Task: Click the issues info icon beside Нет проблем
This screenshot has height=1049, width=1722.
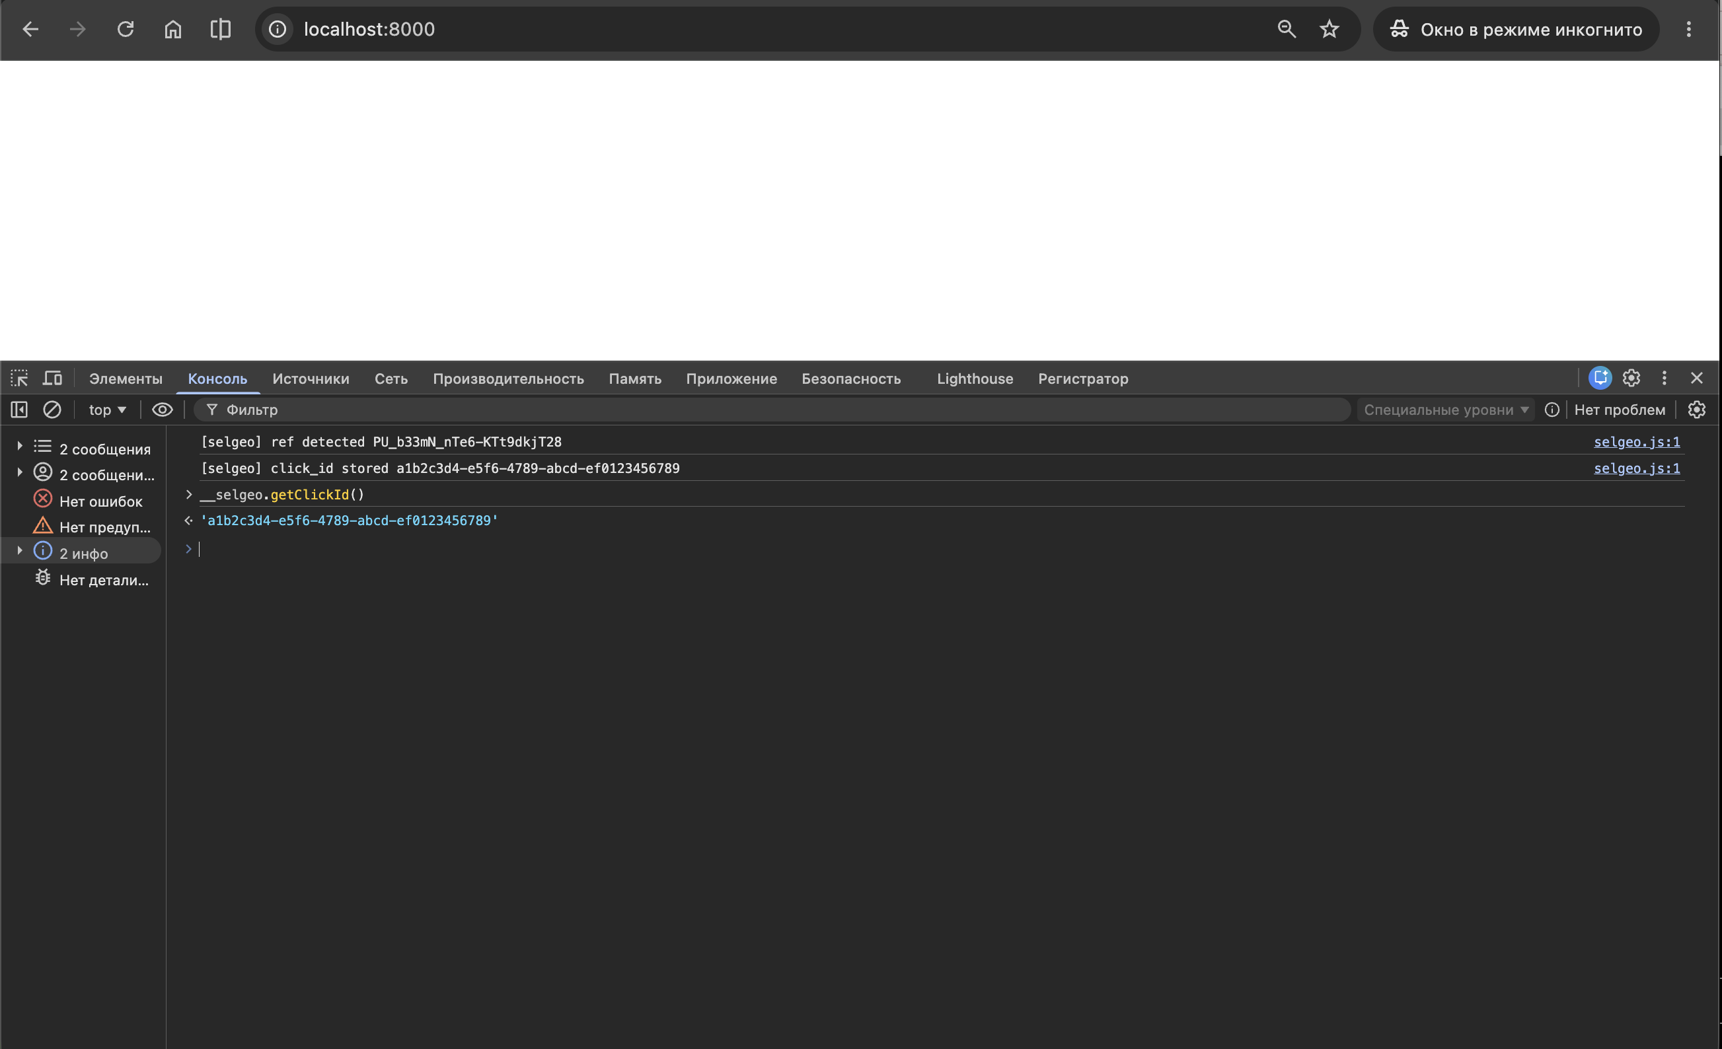Action: [x=1552, y=410]
